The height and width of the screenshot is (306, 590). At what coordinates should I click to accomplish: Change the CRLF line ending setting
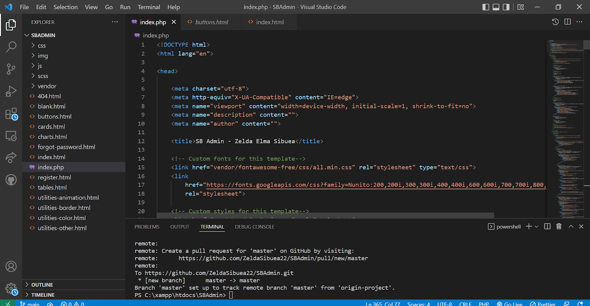click(465, 303)
